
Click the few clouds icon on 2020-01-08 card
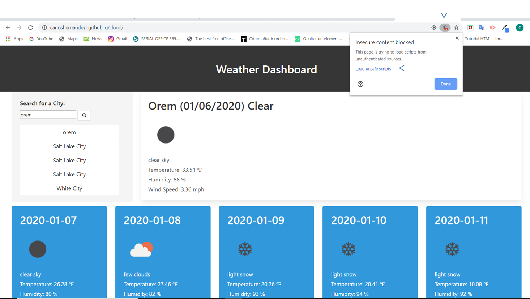click(141, 249)
